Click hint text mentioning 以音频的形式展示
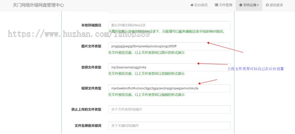This screenshot has width=295, height=134. (x=147, y=74)
